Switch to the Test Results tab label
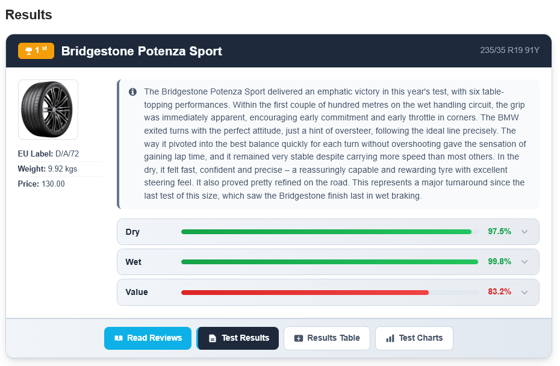 [x=245, y=338]
